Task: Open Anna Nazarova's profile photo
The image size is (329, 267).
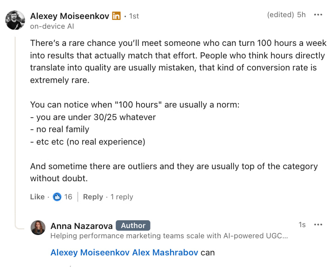Action: (x=38, y=228)
